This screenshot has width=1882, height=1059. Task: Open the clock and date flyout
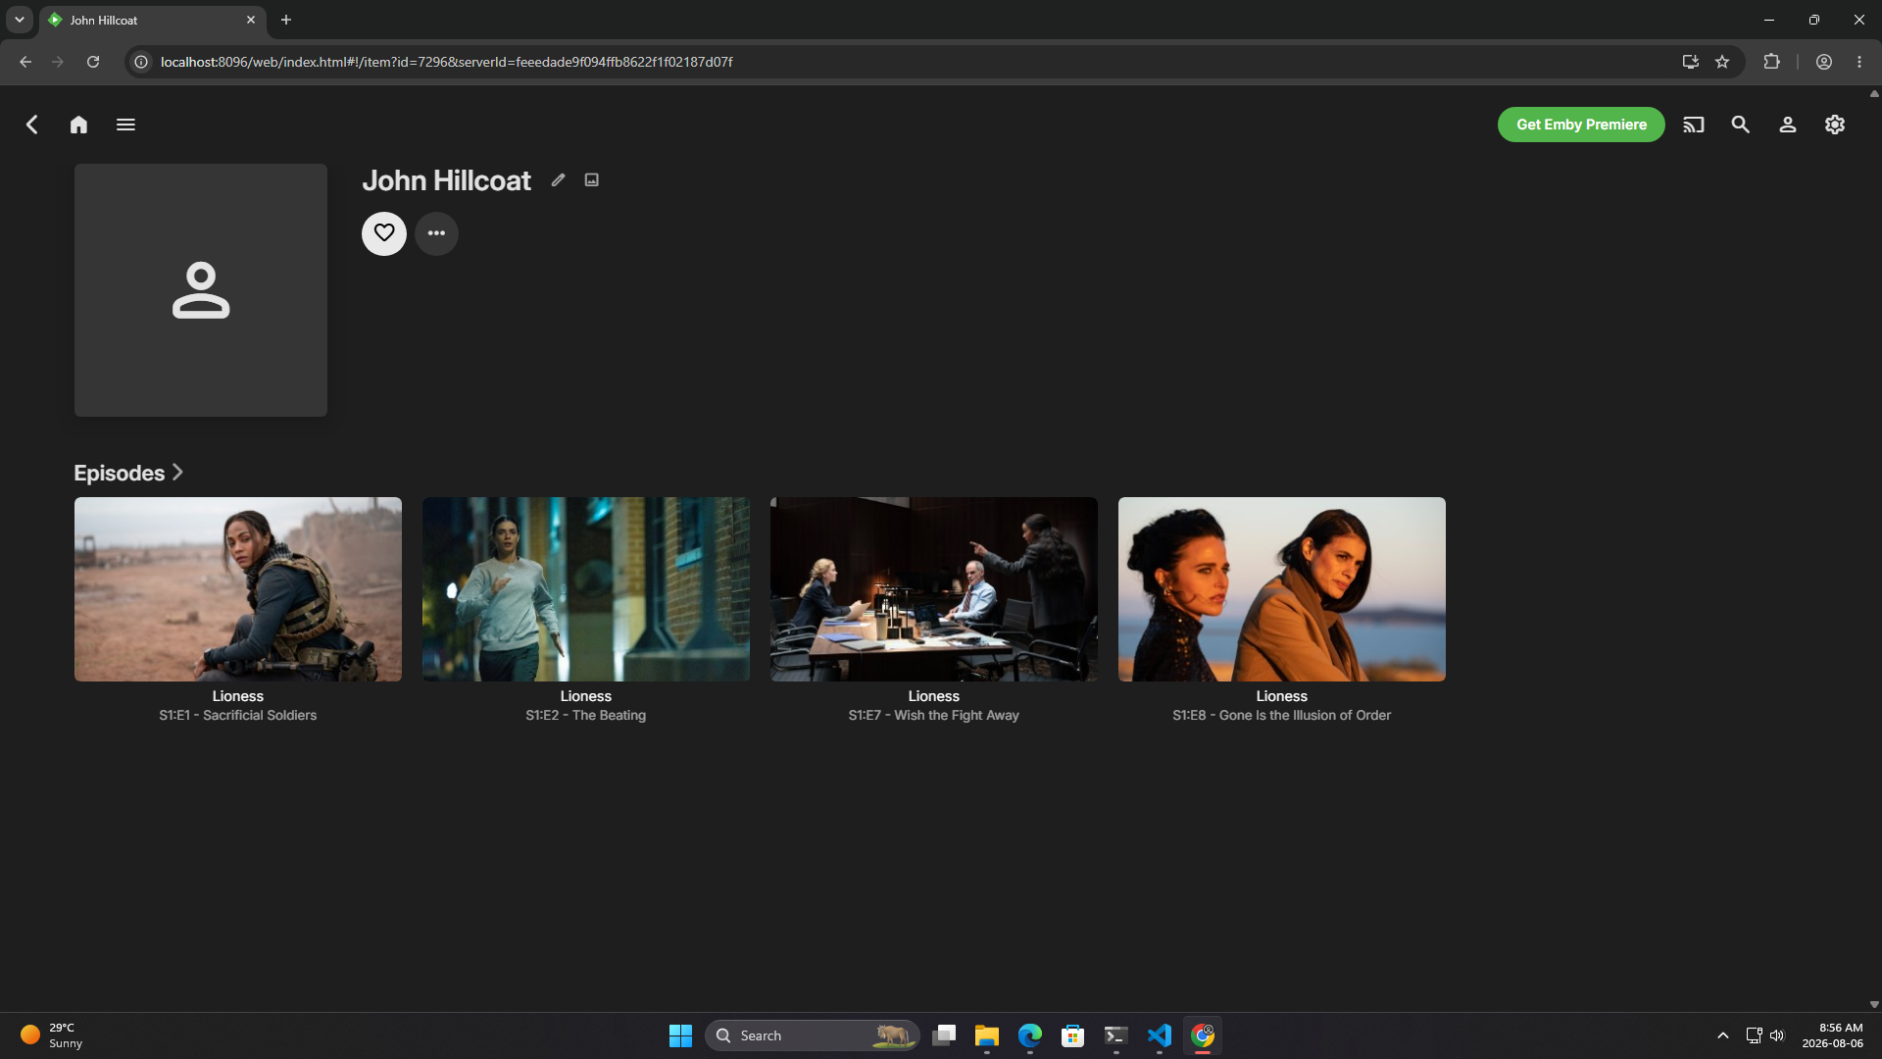pos(1832,1035)
